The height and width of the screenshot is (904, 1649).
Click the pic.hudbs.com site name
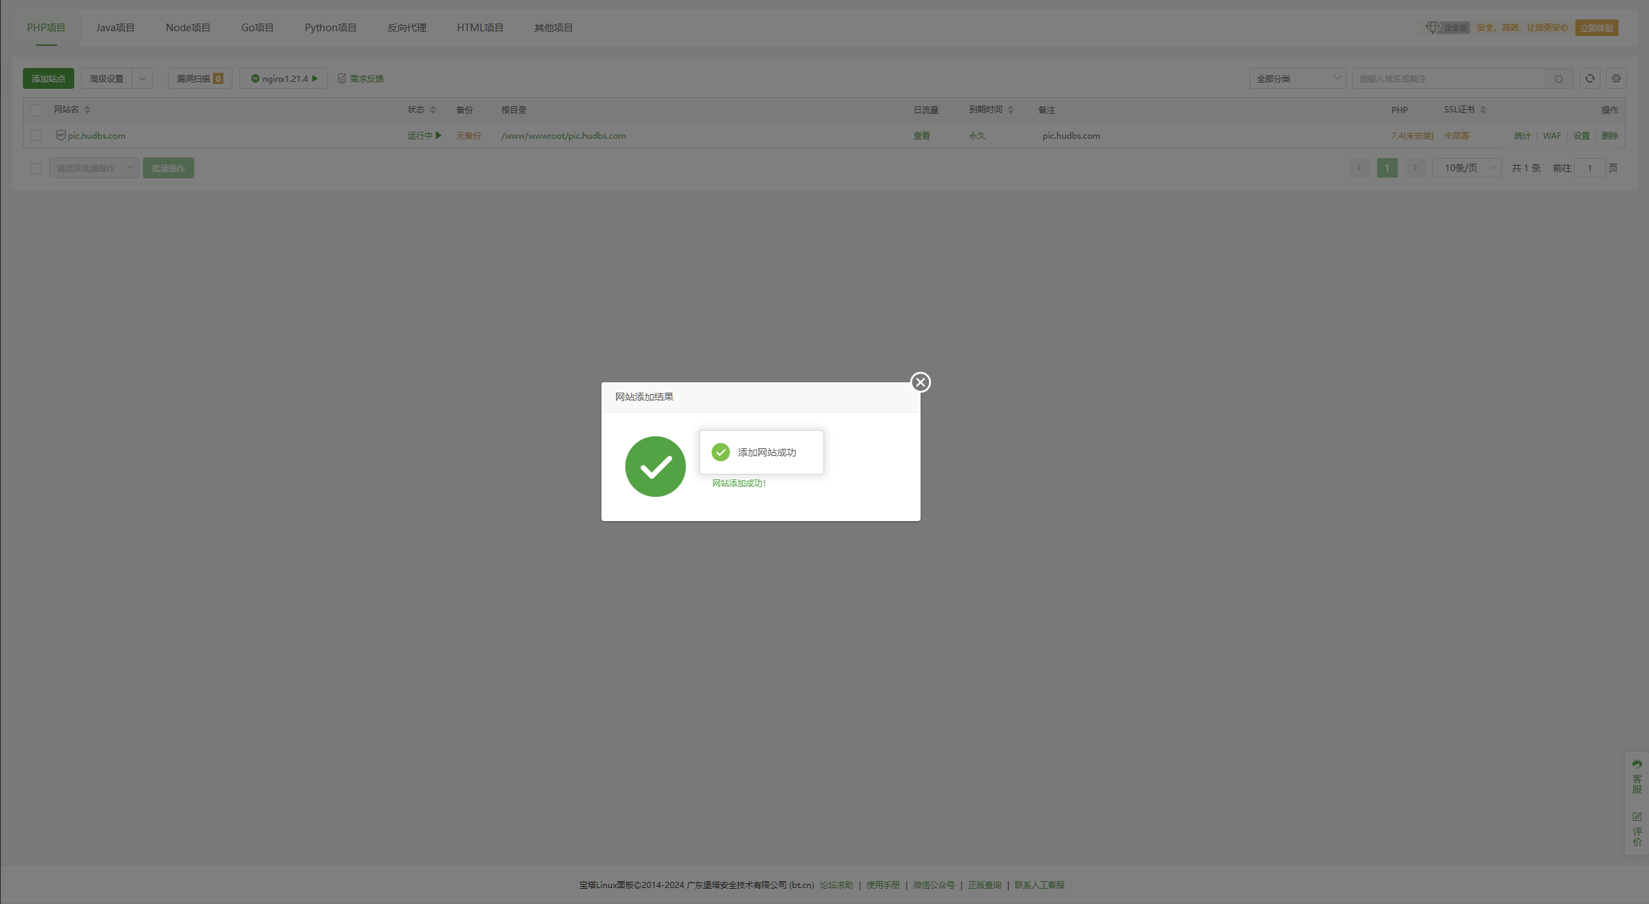pos(96,135)
